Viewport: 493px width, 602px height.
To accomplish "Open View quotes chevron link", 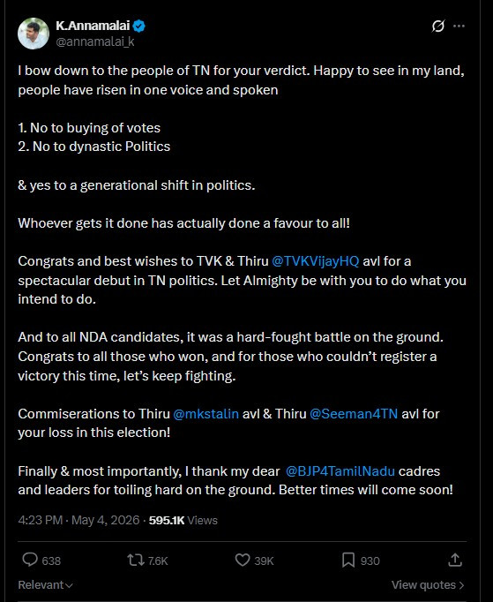I will click(428, 584).
